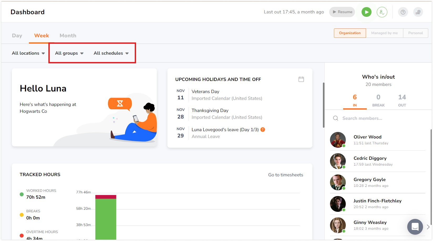Switch to the Day tab
This screenshot has height=241, width=433.
click(x=17, y=35)
